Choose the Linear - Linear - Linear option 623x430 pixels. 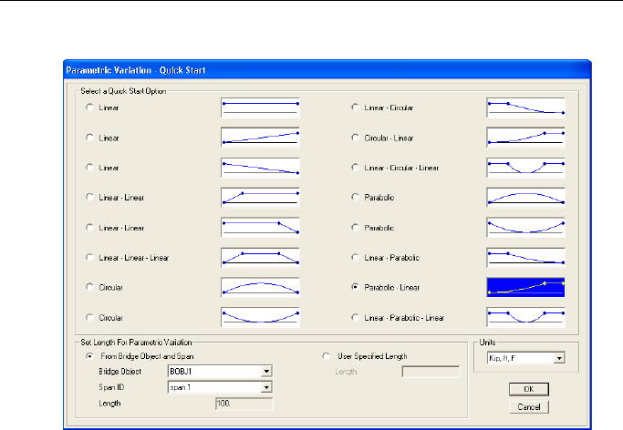[x=89, y=258]
